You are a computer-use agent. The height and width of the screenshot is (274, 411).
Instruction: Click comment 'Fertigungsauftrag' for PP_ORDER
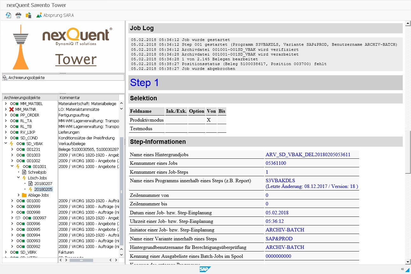74,115
